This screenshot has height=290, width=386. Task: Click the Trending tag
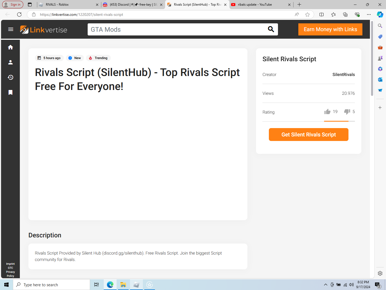coord(98,58)
